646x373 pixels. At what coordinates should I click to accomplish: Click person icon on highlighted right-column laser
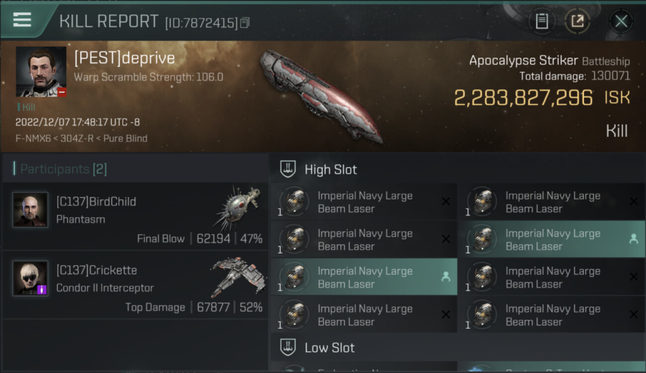pos(634,239)
